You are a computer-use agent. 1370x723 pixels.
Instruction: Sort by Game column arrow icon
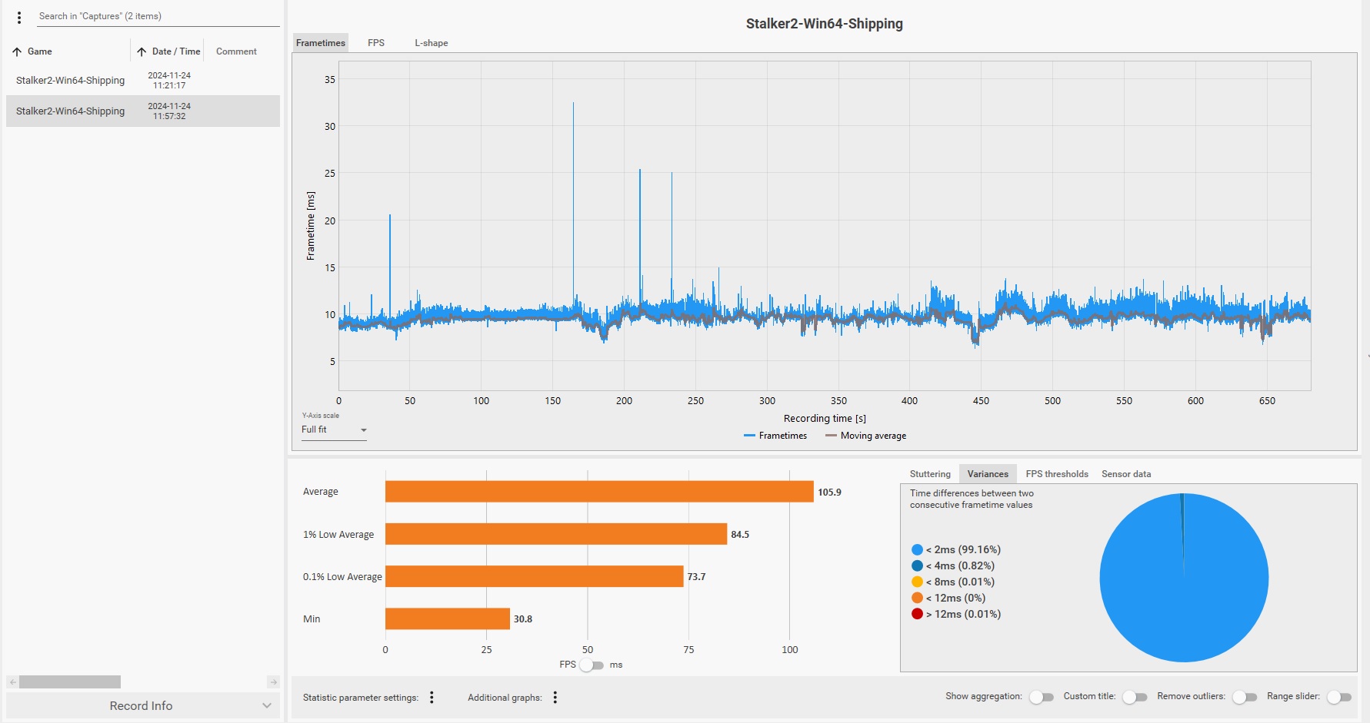click(x=17, y=51)
